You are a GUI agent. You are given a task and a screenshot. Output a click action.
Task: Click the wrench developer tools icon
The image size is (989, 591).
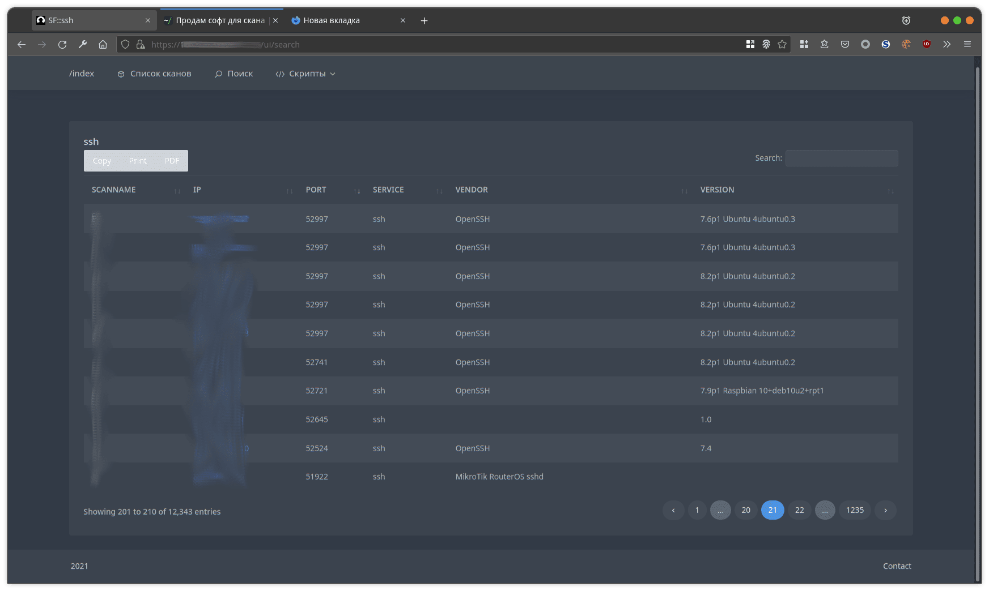pos(83,45)
